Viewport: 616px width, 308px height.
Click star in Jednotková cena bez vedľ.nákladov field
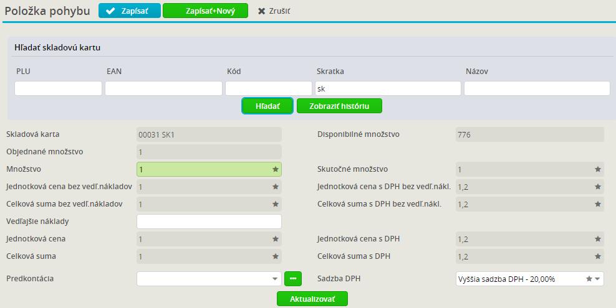point(276,187)
